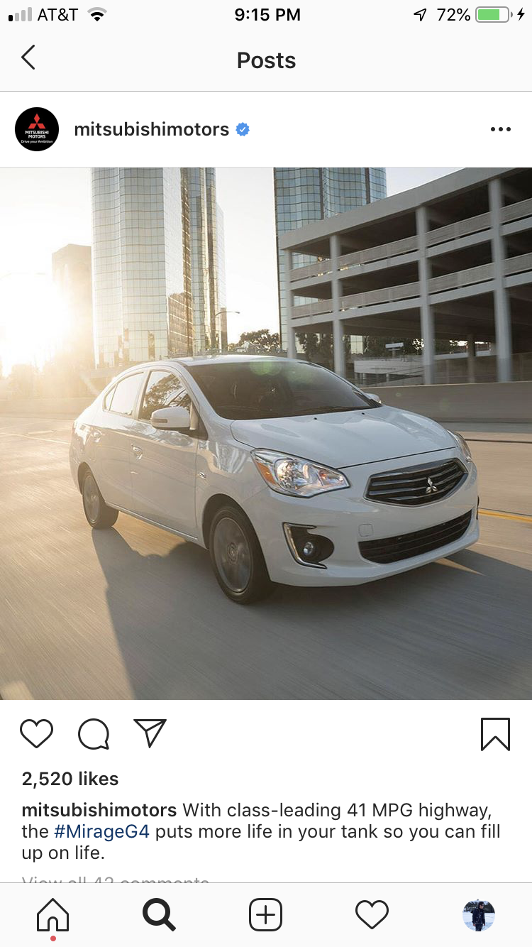Open Activity heart tab in bottom bar
532x947 pixels.
pos(372,915)
